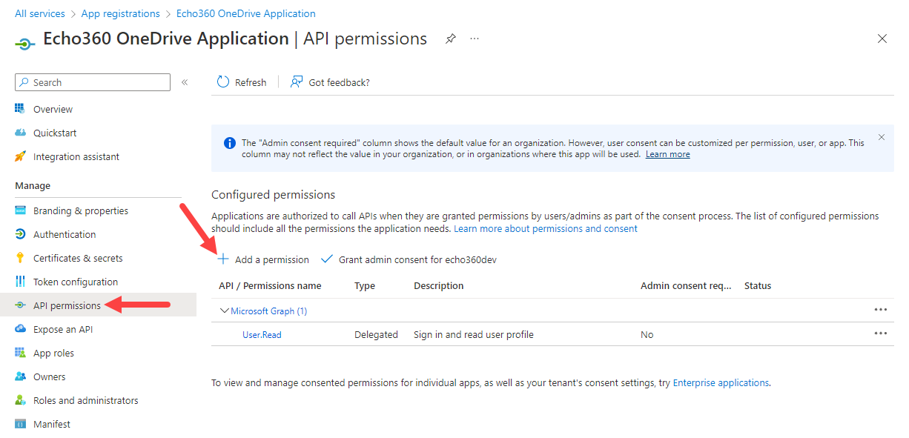Click the sidebar Search field

click(x=93, y=82)
